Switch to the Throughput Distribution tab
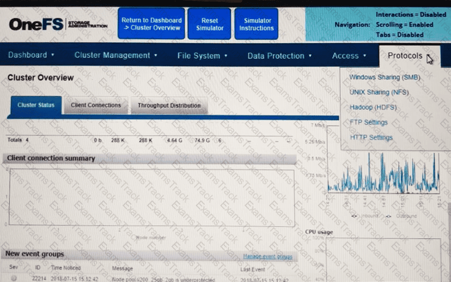The height and width of the screenshot is (282, 451). point(169,106)
